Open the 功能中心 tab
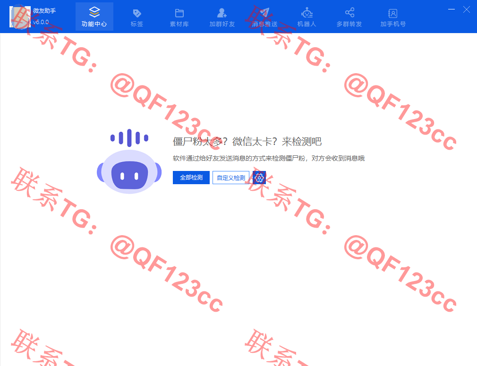The width and height of the screenshot is (477, 366). [94, 17]
